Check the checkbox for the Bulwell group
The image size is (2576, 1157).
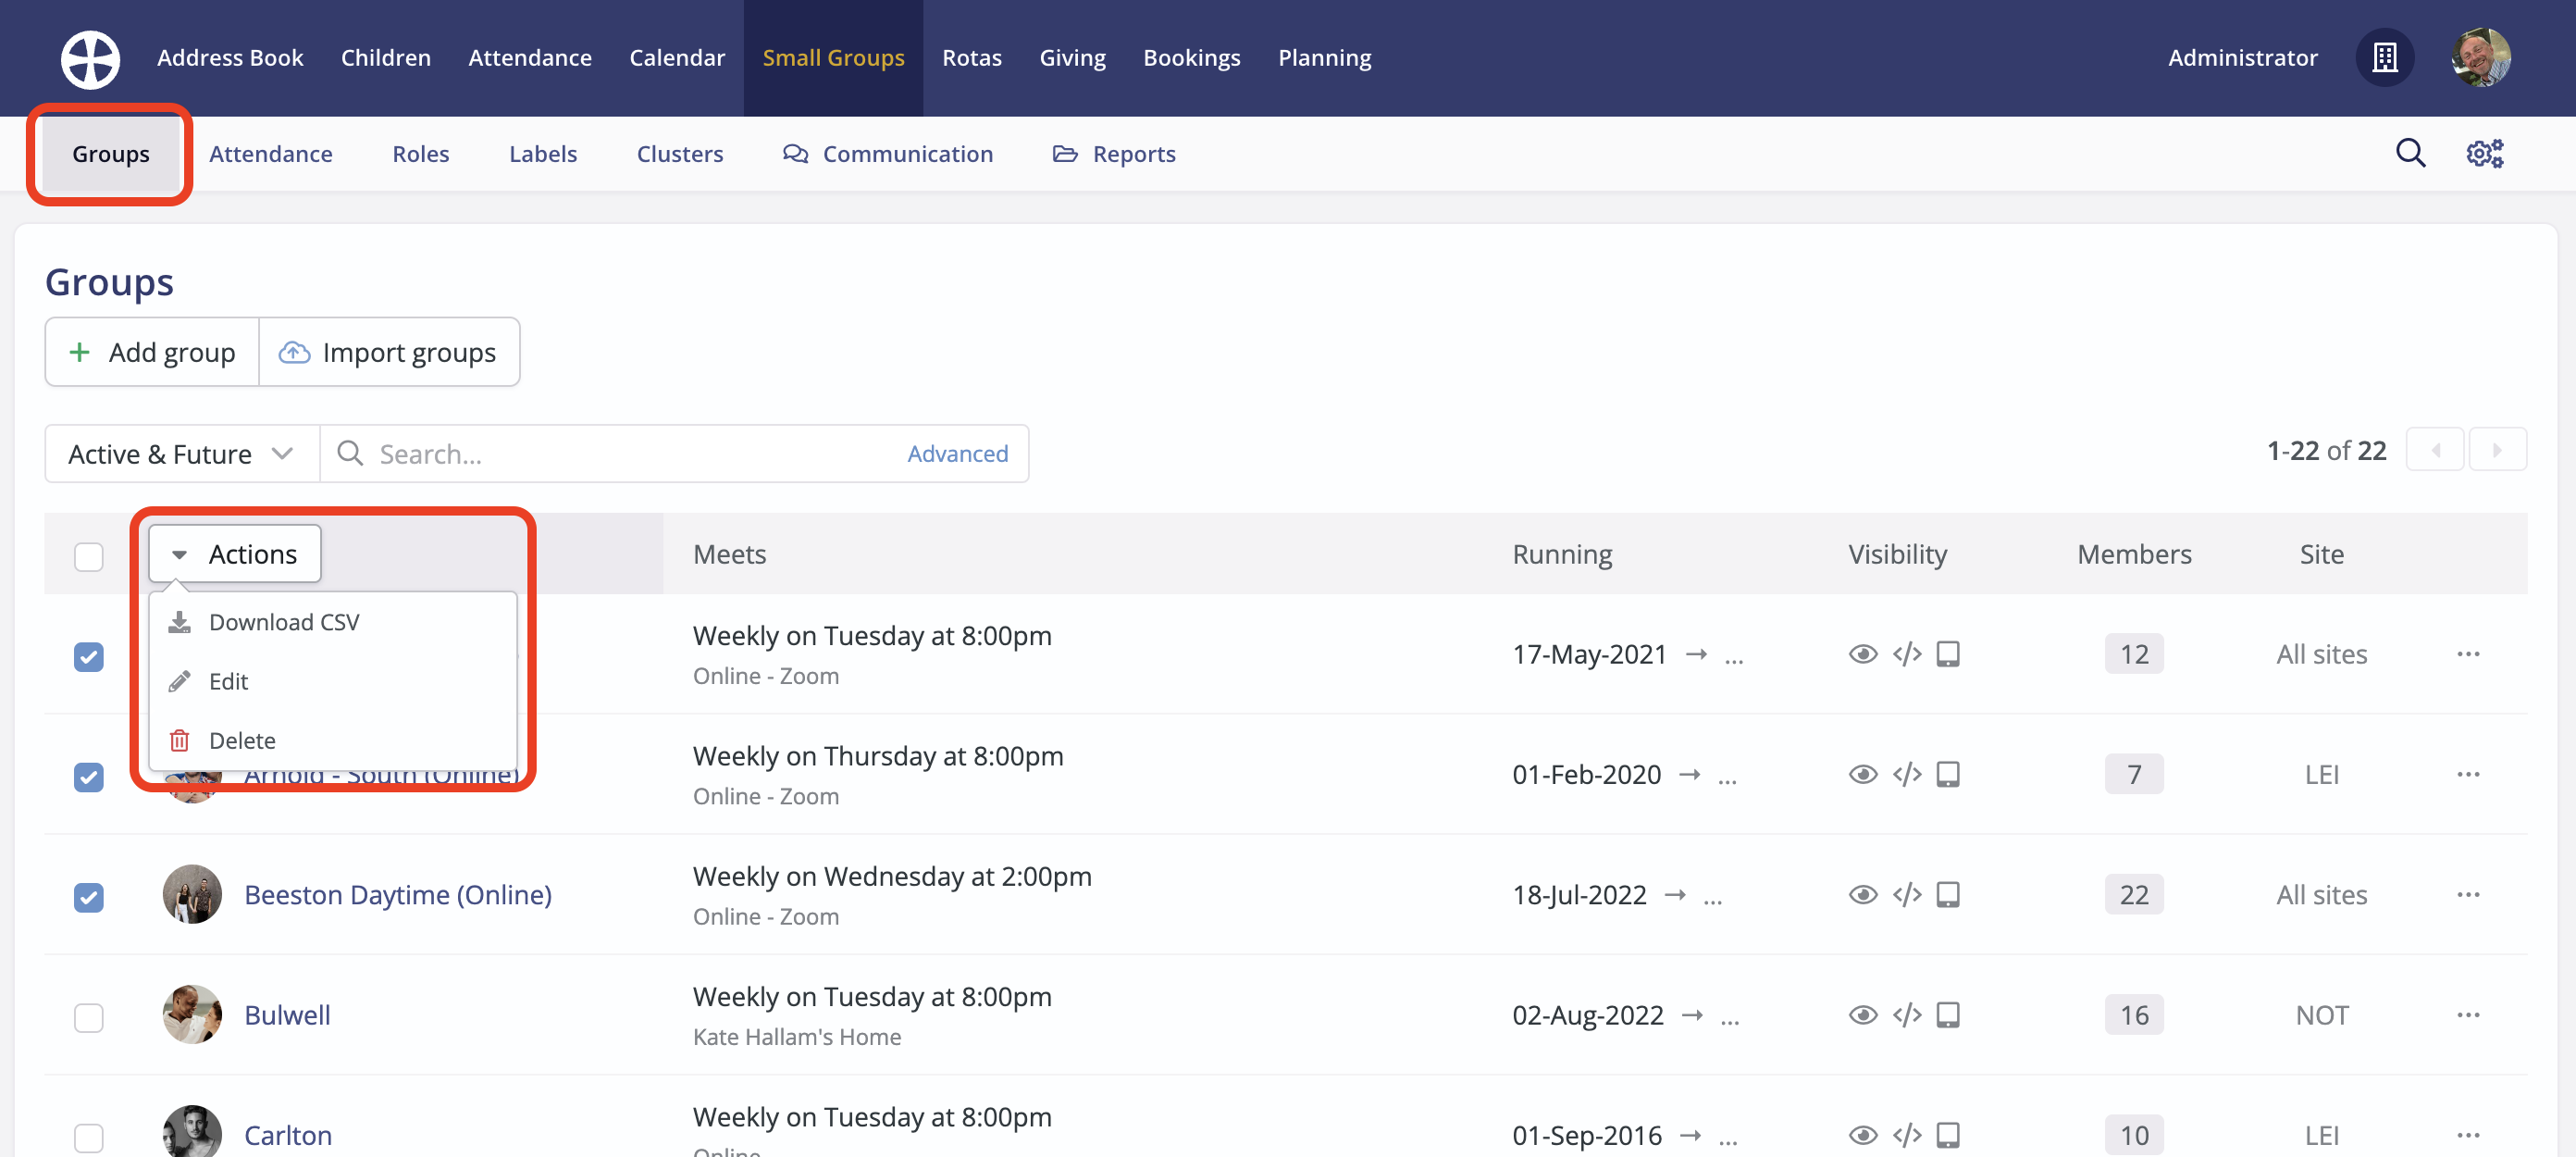point(89,1017)
